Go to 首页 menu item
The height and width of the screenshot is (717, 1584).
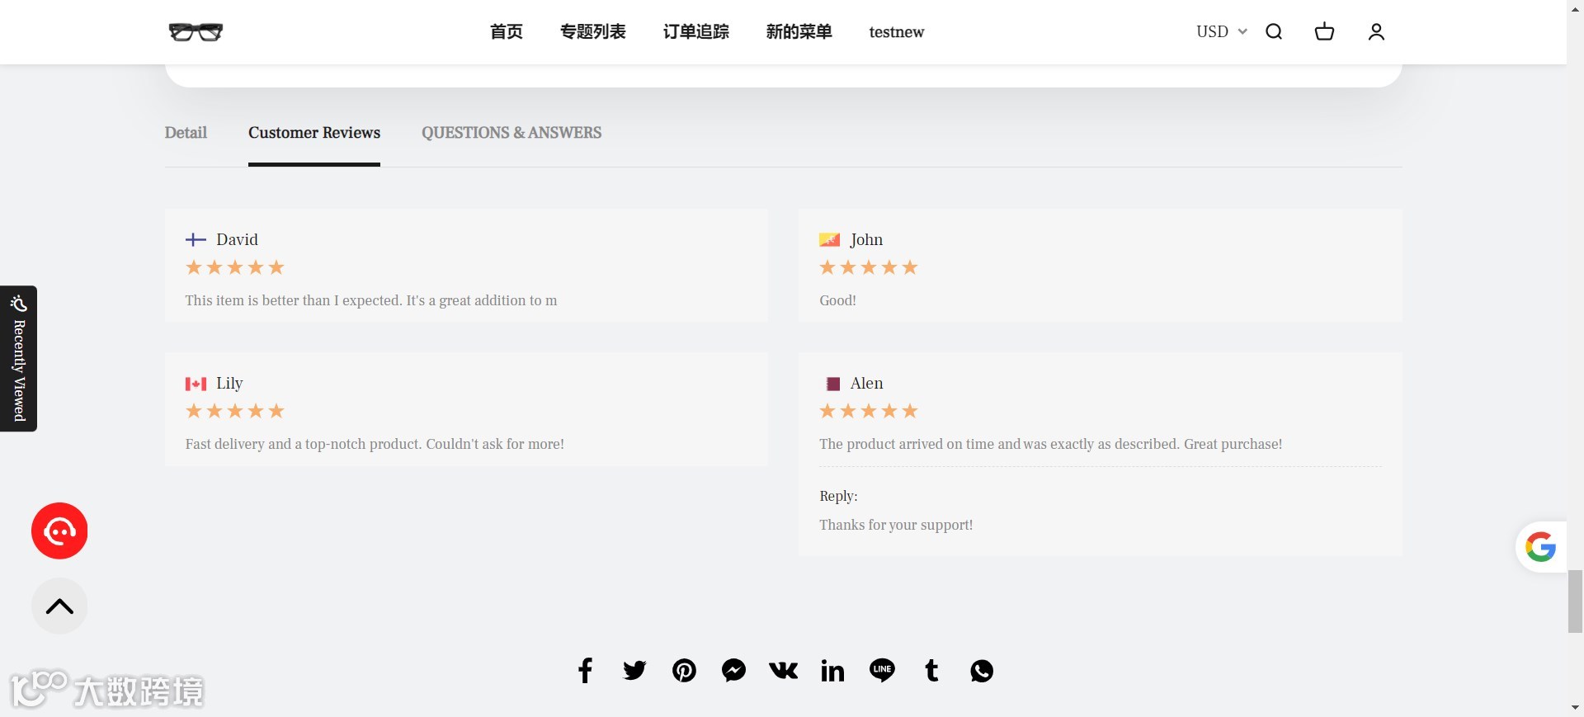(x=506, y=31)
